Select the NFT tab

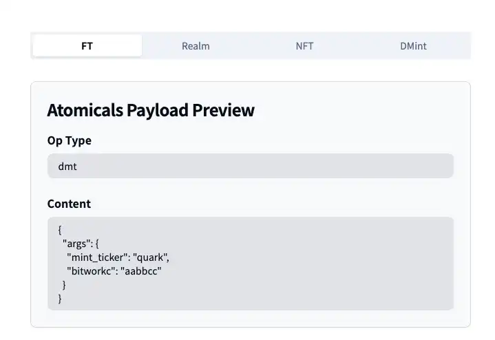point(304,46)
